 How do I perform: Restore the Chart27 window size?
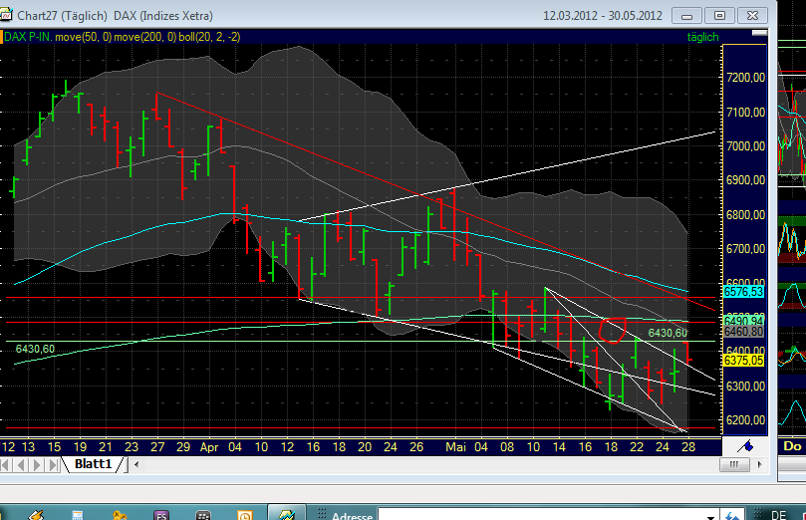[719, 16]
